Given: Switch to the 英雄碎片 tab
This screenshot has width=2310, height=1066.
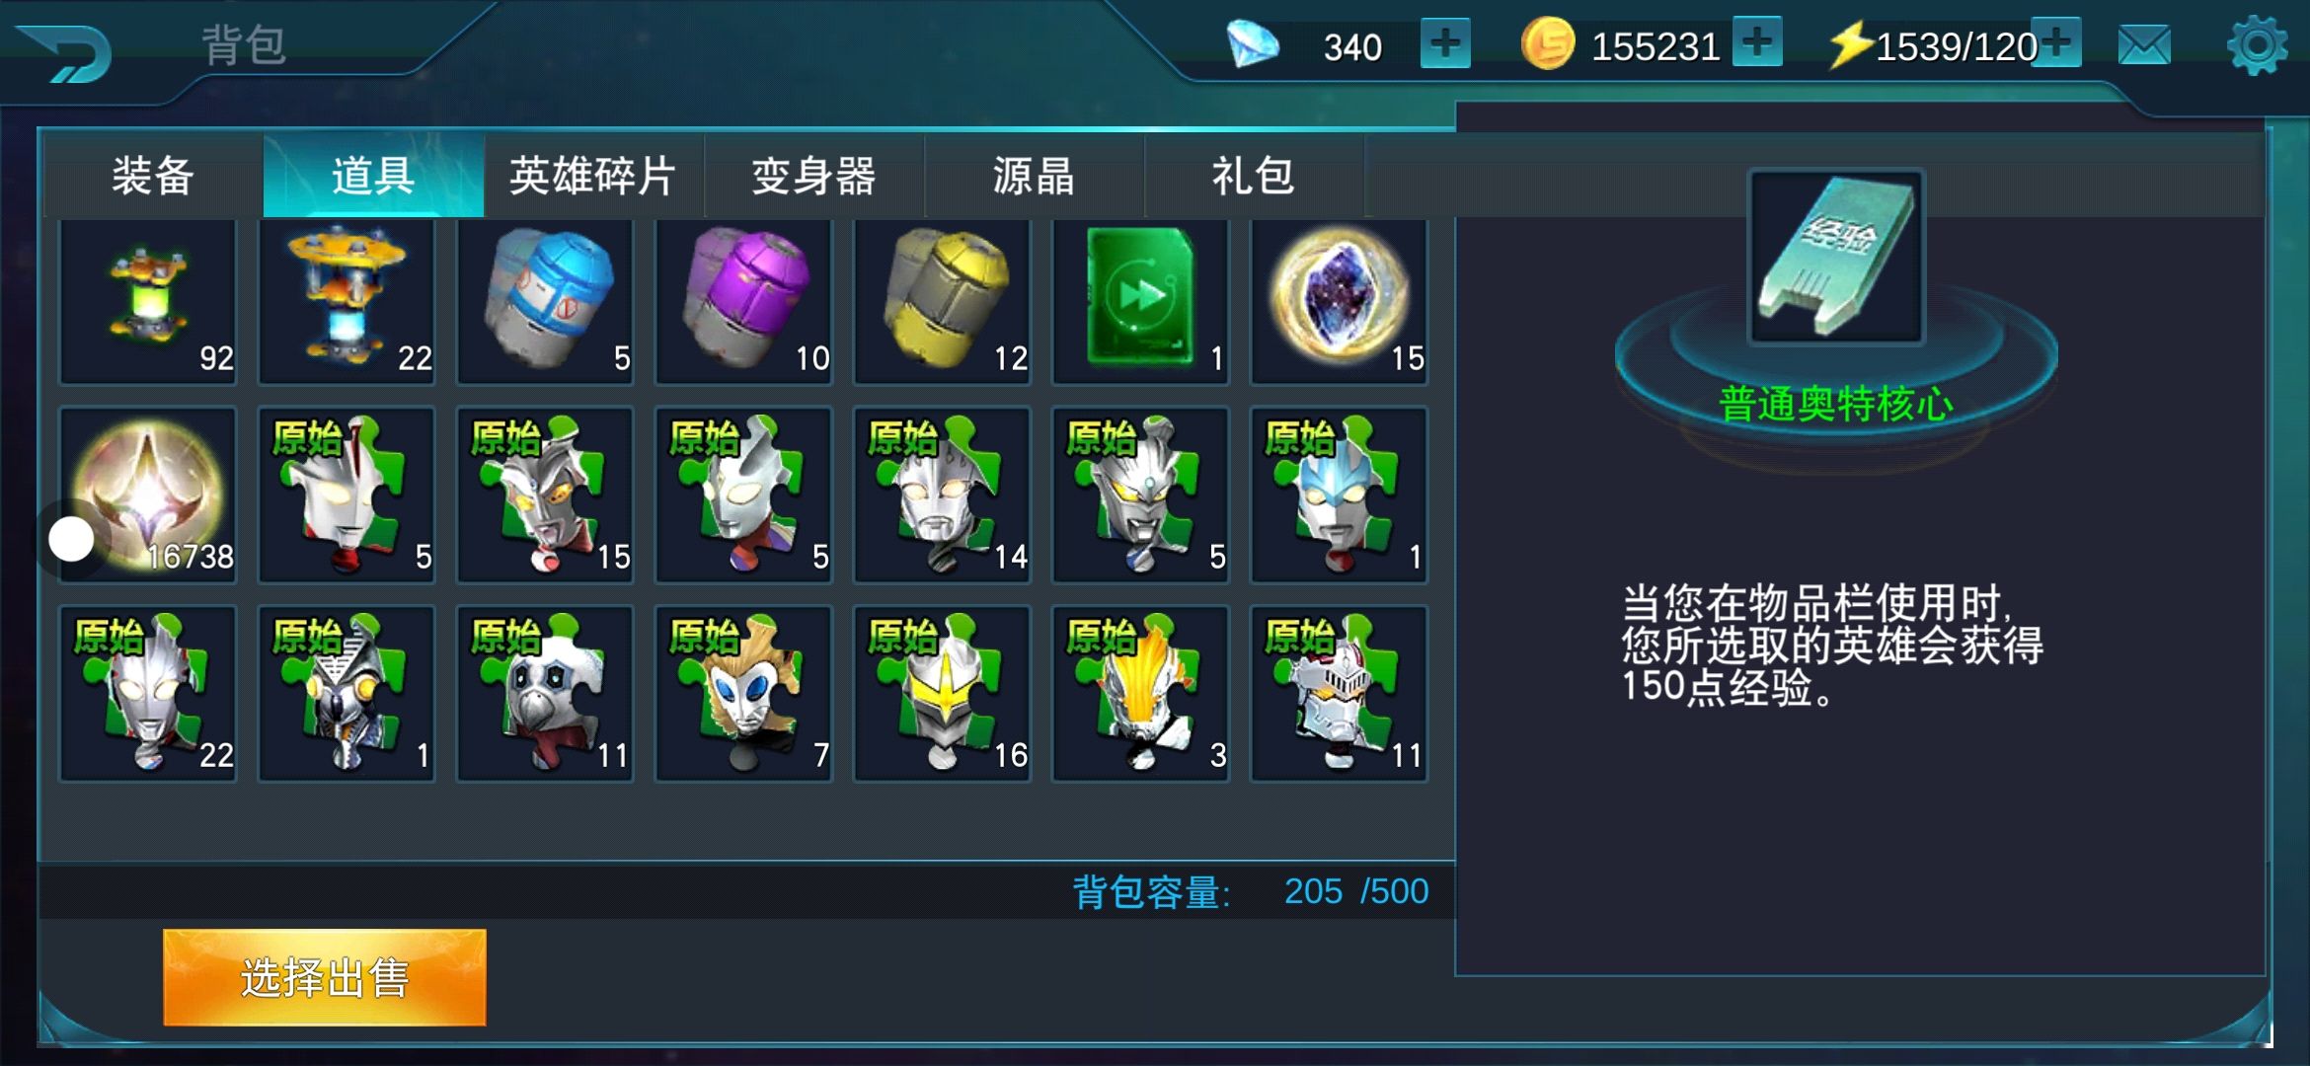Looking at the screenshot, I should click(x=593, y=176).
